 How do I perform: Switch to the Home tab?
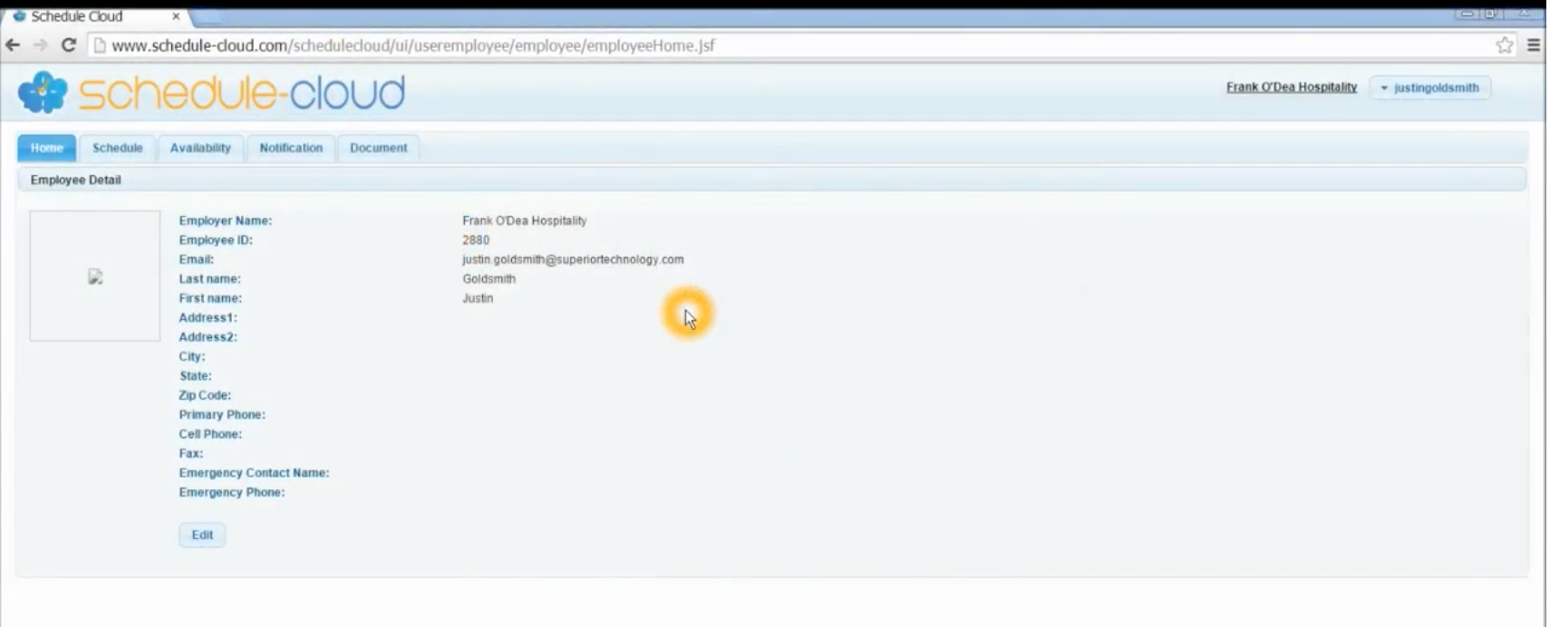coord(47,148)
